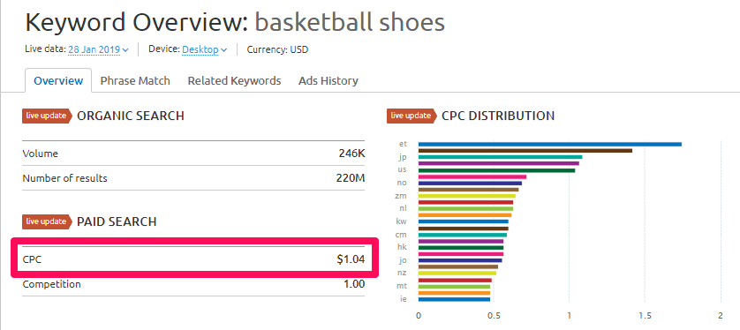Click the Organic Search live update badge
This screenshot has width=740, height=330.
tap(46, 116)
